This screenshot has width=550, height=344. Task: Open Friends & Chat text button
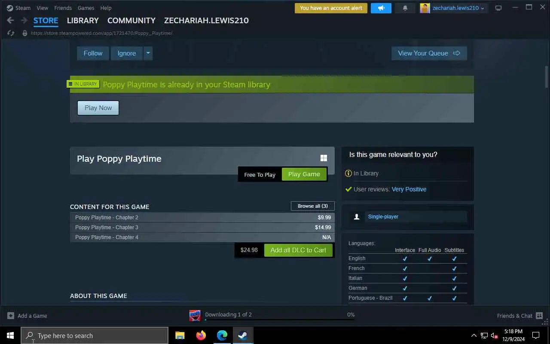tap(514, 316)
